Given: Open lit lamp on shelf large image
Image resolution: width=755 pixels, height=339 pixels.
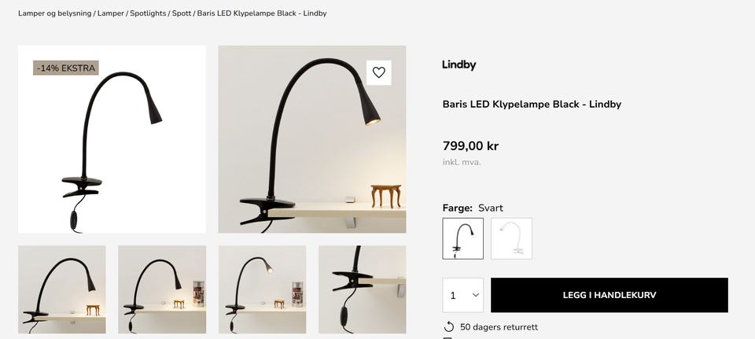Looking at the screenshot, I should click(x=312, y=139).
